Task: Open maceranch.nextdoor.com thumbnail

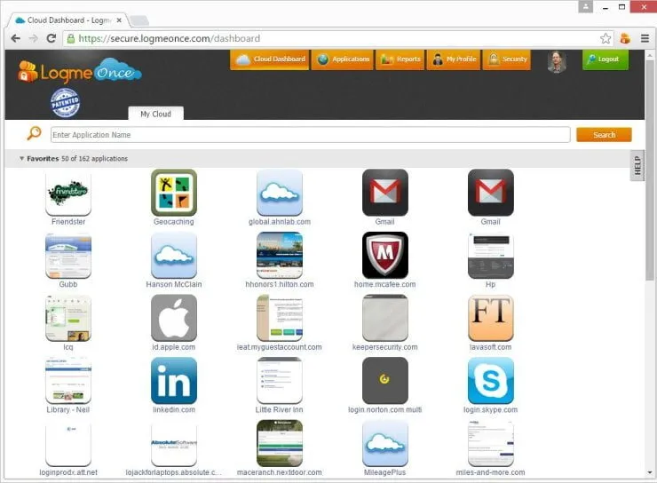Action: point(280,444)
